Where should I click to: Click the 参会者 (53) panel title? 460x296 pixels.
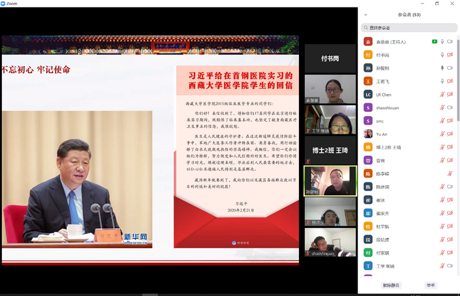click(409, 14)
